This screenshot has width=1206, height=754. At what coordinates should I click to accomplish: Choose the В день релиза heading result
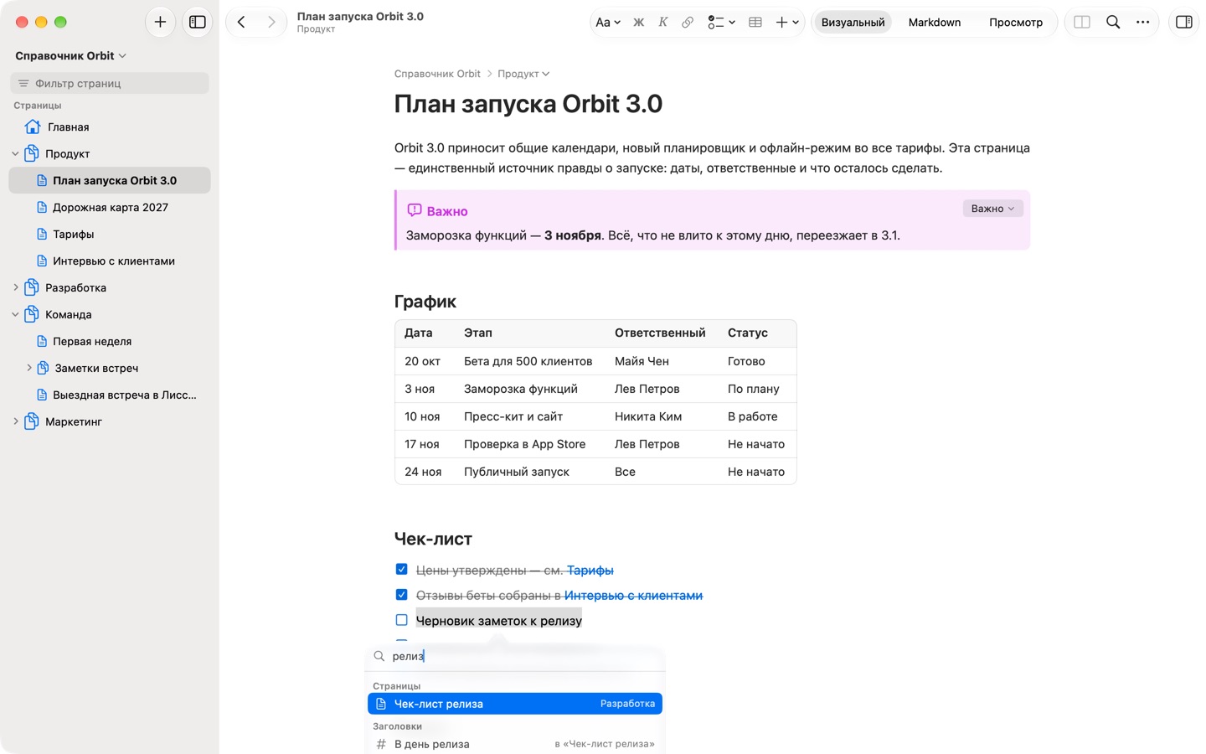coord(515,744)
